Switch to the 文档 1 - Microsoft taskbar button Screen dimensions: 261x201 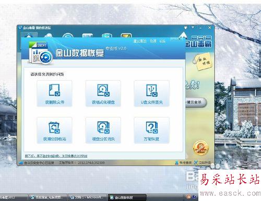(88, 197)
